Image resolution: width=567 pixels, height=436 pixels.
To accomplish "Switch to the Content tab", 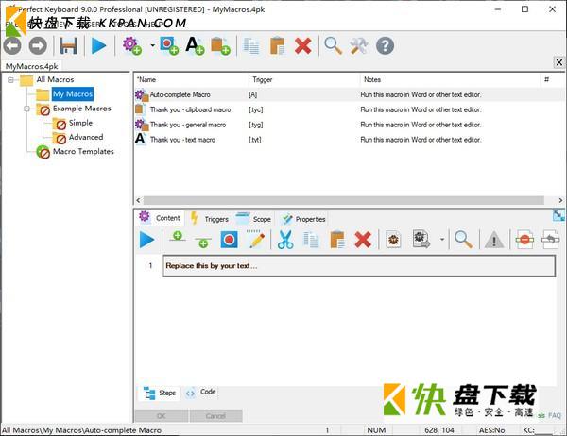I will click(160, 218).
